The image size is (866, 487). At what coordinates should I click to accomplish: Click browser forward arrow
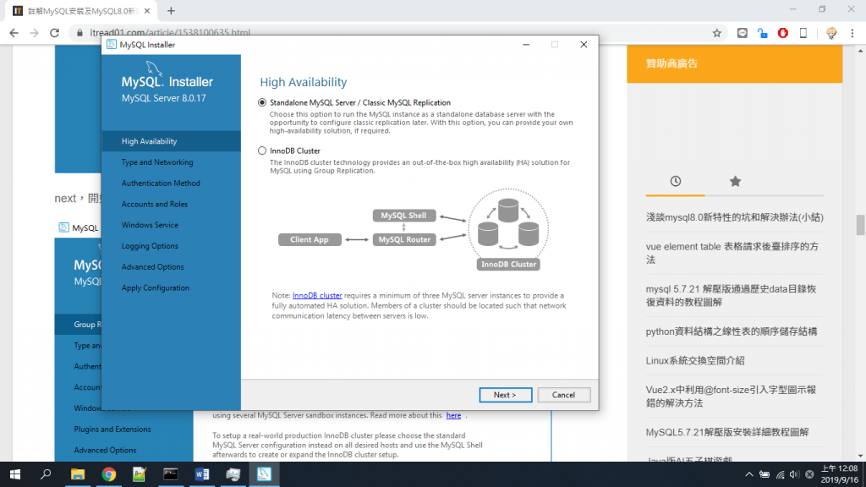click(x=34, y=33)
